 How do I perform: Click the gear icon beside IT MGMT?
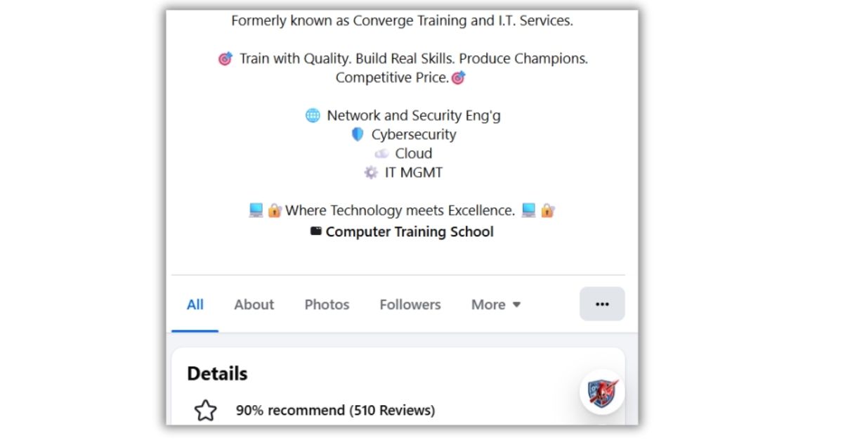click(371, 172)
